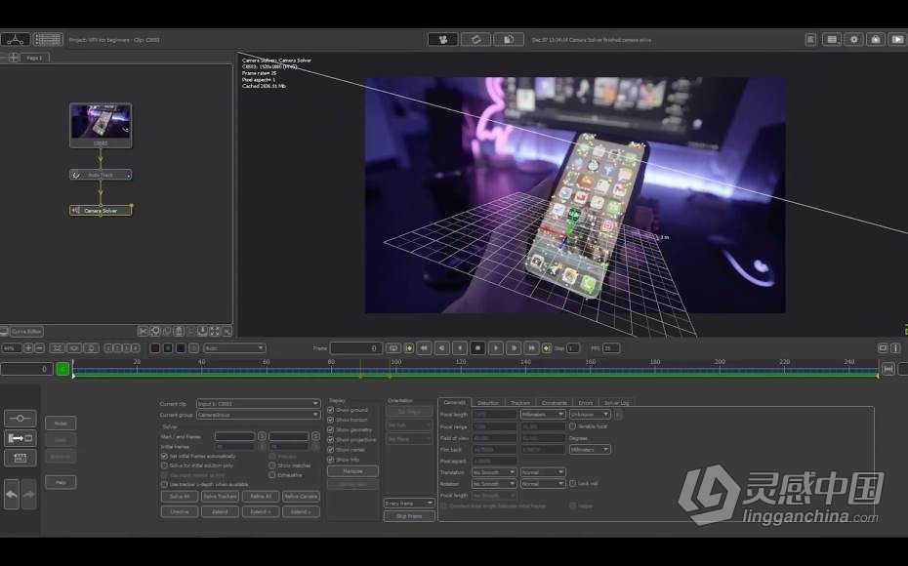Screen dimensions: 908x566
Task: Click the red channel swatch
Action: pyautogui.click(x=154, y=347)
